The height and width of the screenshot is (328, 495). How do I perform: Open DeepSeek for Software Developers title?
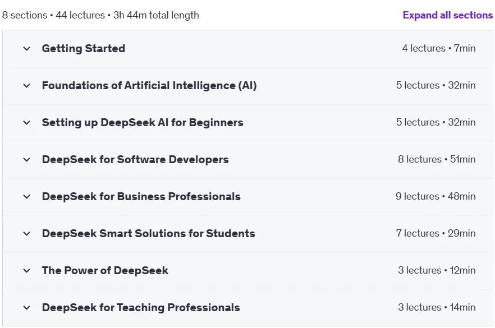coord(135,159)
